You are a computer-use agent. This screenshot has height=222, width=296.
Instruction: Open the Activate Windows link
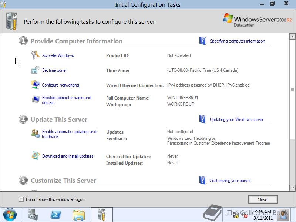(x=58, y=55)
